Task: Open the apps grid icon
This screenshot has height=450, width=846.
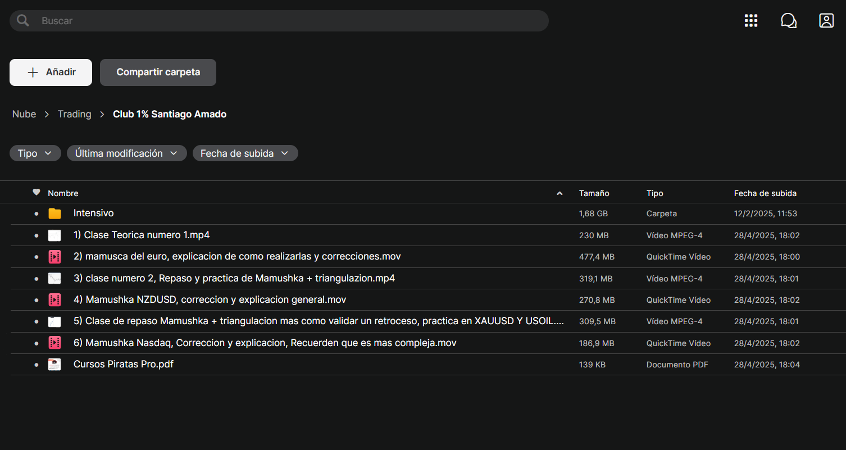Action: (751, 21)
